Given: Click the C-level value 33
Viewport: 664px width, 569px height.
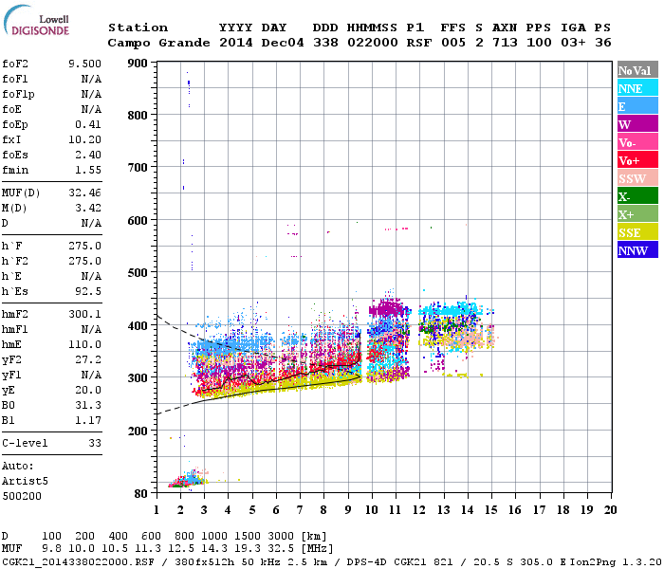Looking at the screenshot, I should [95, 443].
